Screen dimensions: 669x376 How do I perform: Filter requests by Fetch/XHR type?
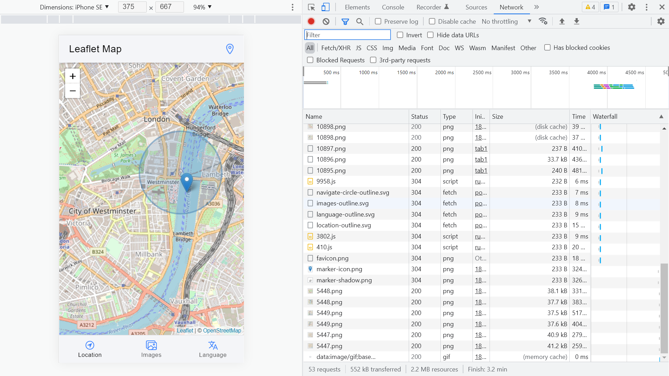336,48
